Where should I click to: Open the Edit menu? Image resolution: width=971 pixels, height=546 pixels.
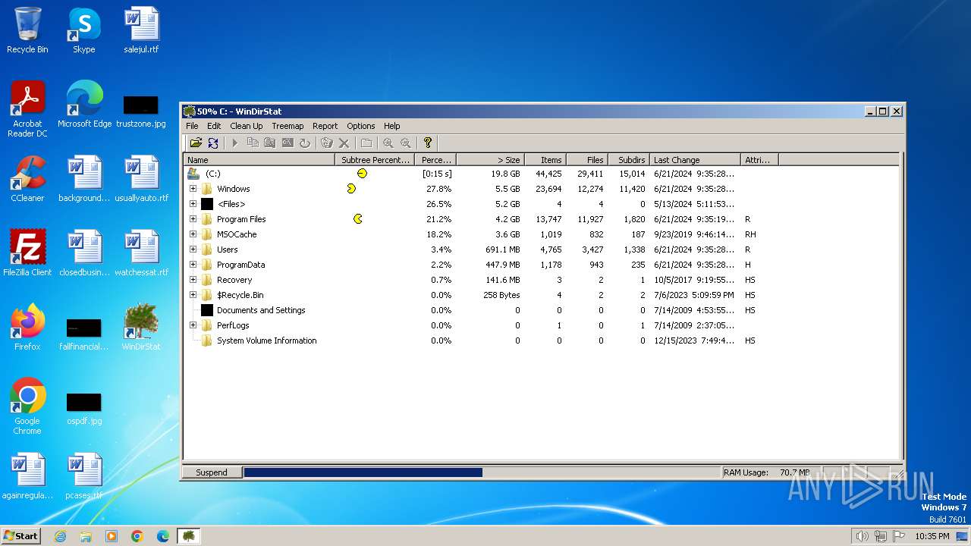214,126
